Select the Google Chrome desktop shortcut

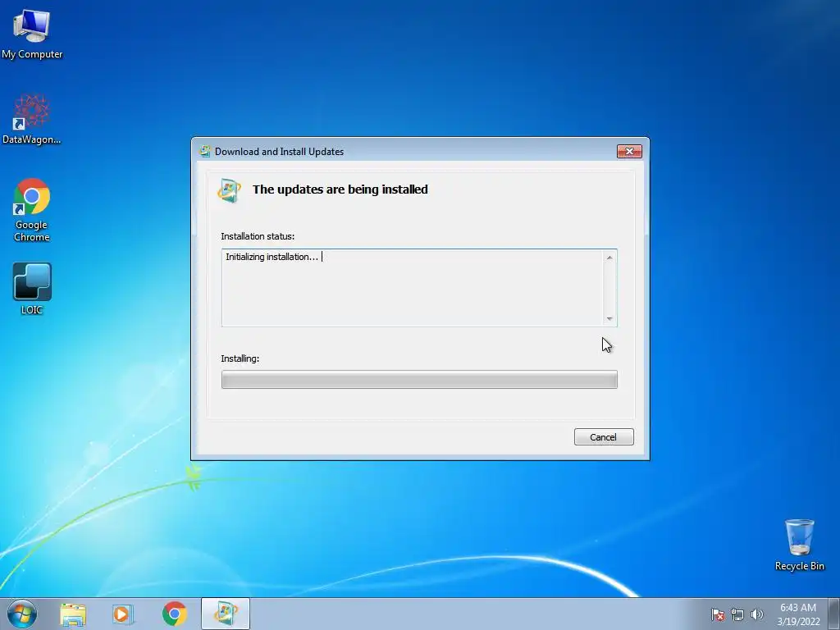pos(32,210)
